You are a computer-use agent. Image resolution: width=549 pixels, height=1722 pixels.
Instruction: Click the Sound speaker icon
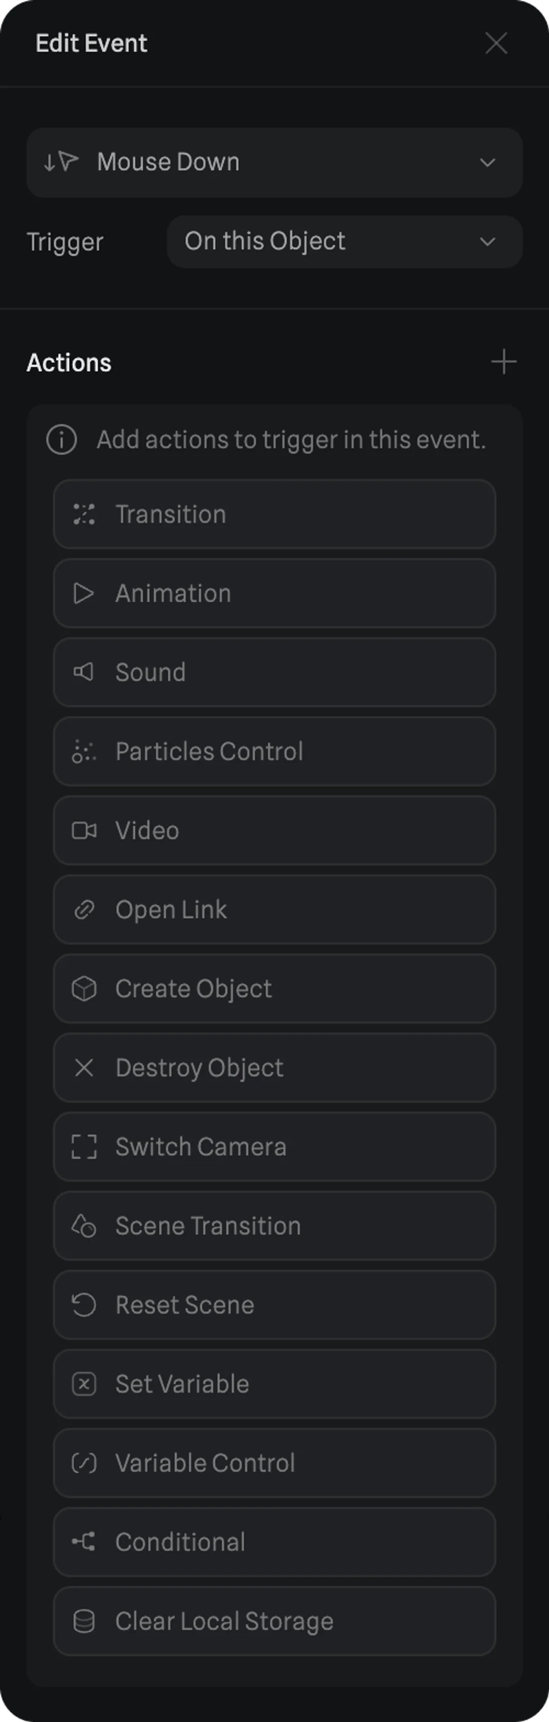83,672
